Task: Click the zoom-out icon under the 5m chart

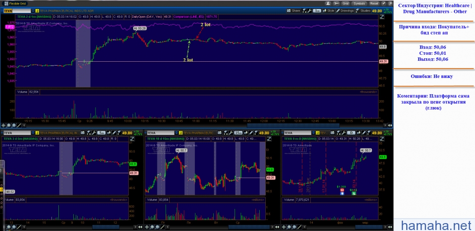Action: pos(14,227)
